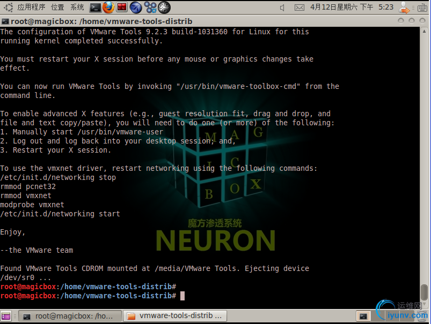Open the keyboard indicator icon
The width and height of the screenshot is (431, 324).
(422, 7)
